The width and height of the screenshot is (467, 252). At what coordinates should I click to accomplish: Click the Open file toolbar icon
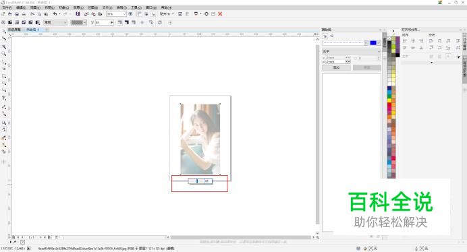(x=10, y=14)
